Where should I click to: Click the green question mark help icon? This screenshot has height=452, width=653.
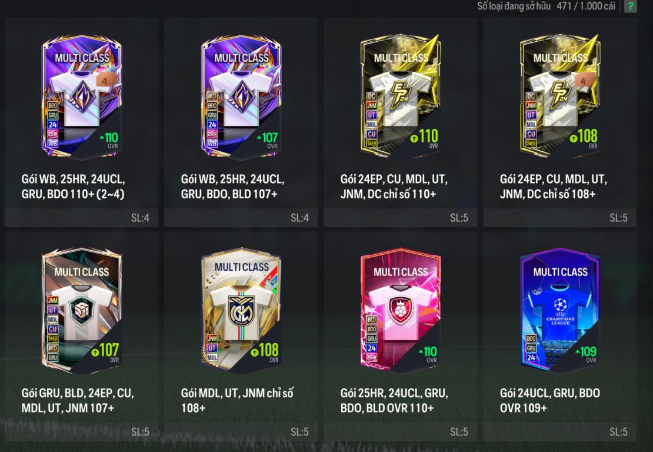(630, 6)
